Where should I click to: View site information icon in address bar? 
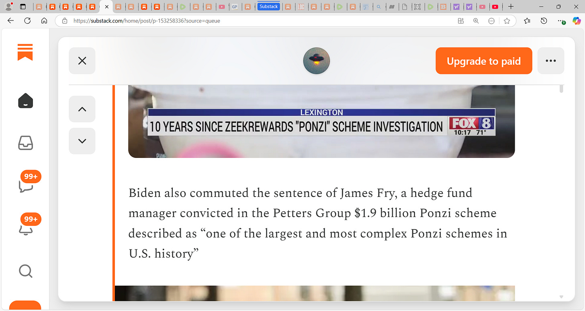(64, 21)
